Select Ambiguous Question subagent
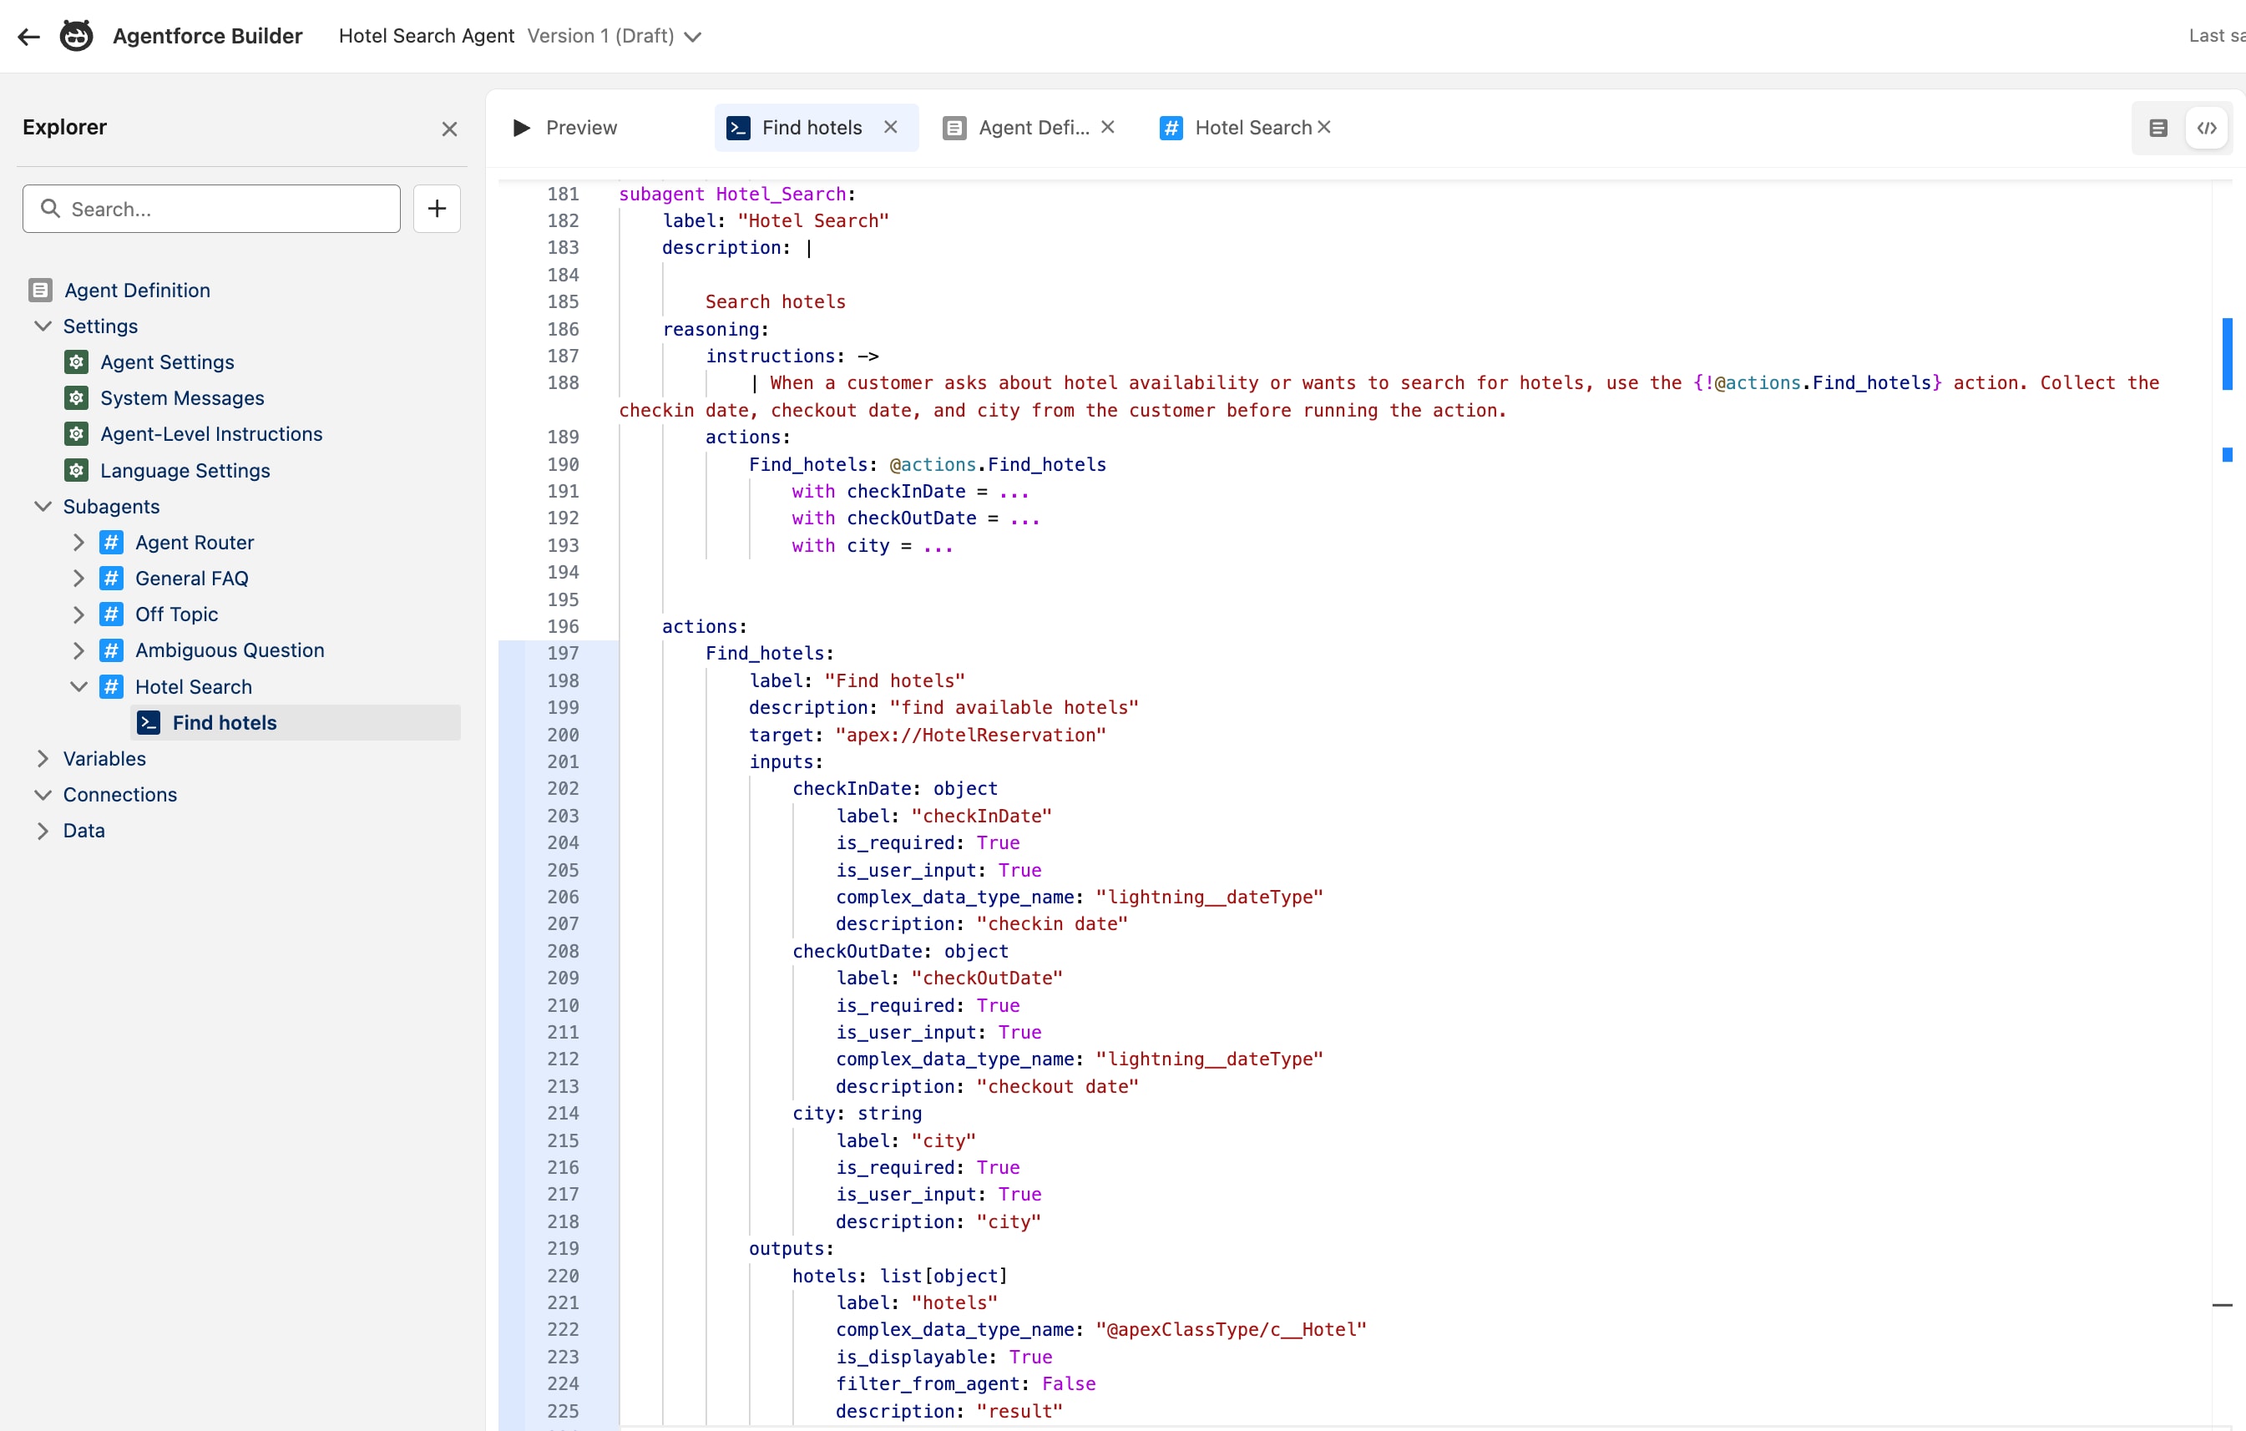The image size is (2246, 1431). 230,650
